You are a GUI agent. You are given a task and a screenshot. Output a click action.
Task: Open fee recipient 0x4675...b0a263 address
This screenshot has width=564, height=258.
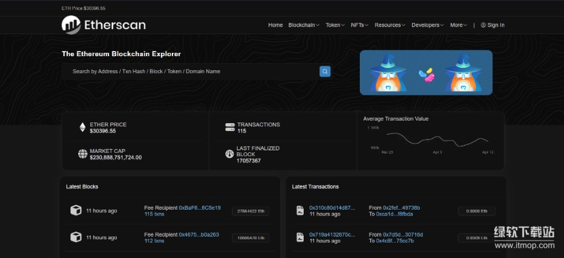coord(199,235)
